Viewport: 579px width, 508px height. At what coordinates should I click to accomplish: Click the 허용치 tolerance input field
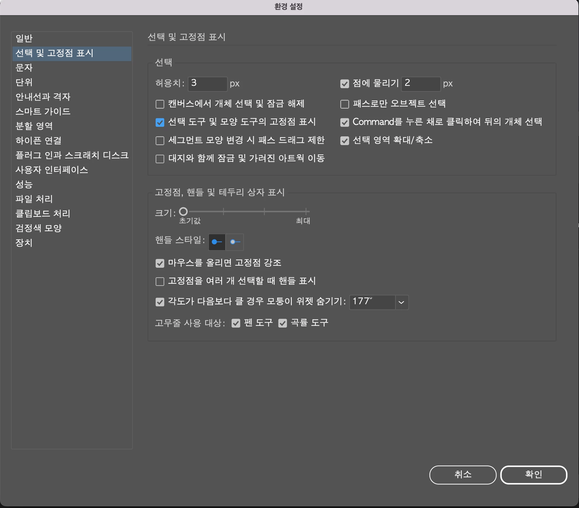point(207,83)
